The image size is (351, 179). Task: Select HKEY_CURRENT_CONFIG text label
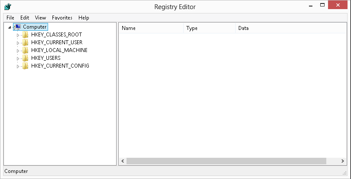[x=60, y=66]
